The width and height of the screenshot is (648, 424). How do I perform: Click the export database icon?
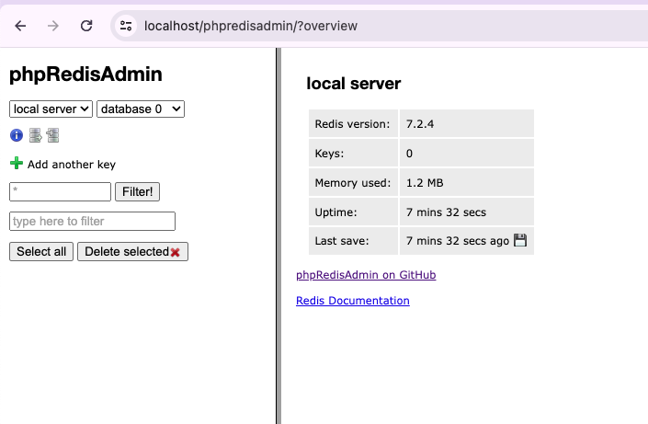click(36, 135)
